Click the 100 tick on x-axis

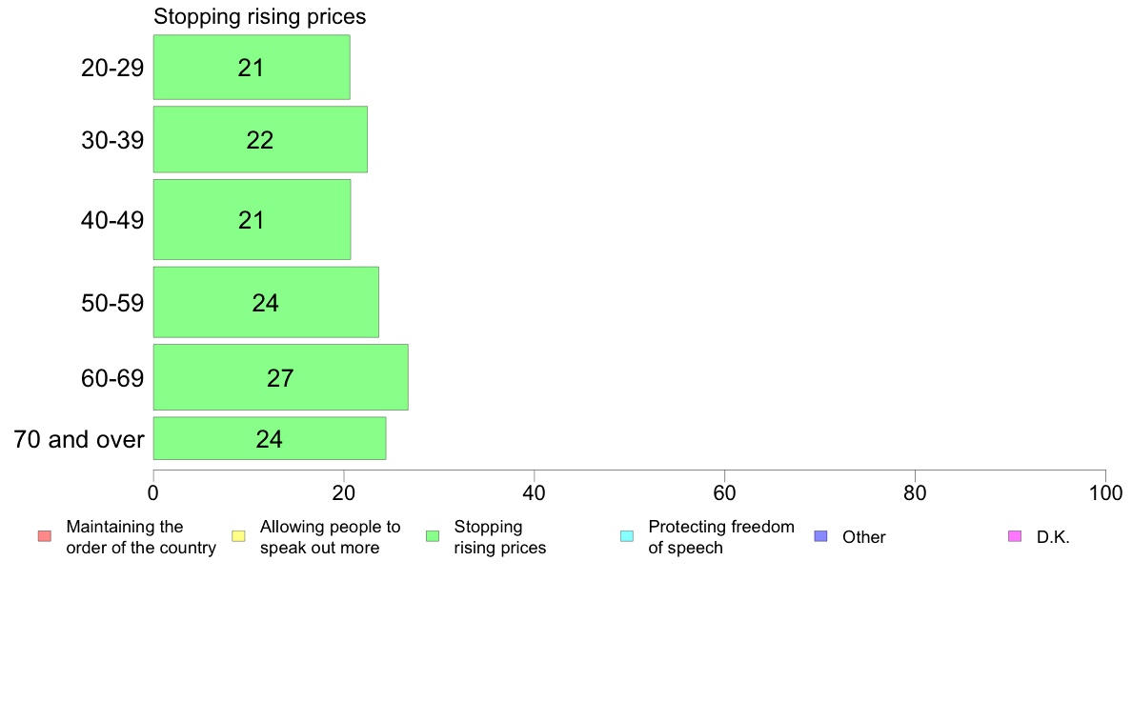(x=1105, y=493)
